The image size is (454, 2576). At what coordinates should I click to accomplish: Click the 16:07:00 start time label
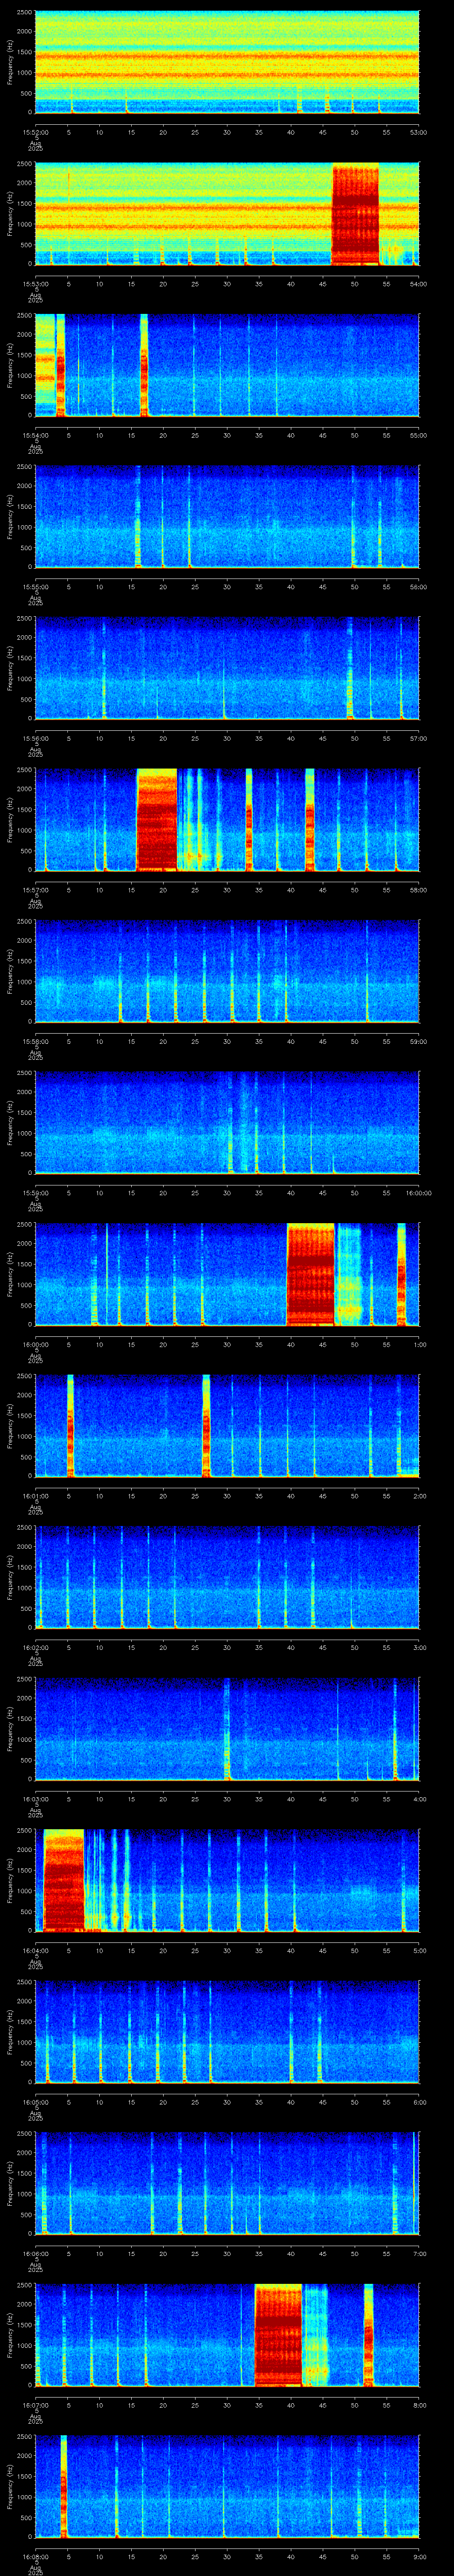click(35, 2405)
